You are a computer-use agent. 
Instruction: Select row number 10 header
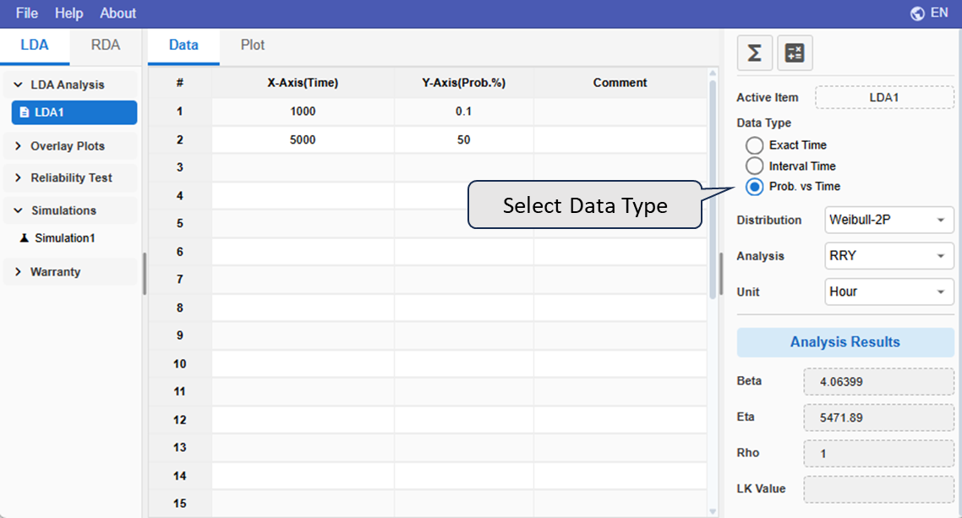point(180,364)
